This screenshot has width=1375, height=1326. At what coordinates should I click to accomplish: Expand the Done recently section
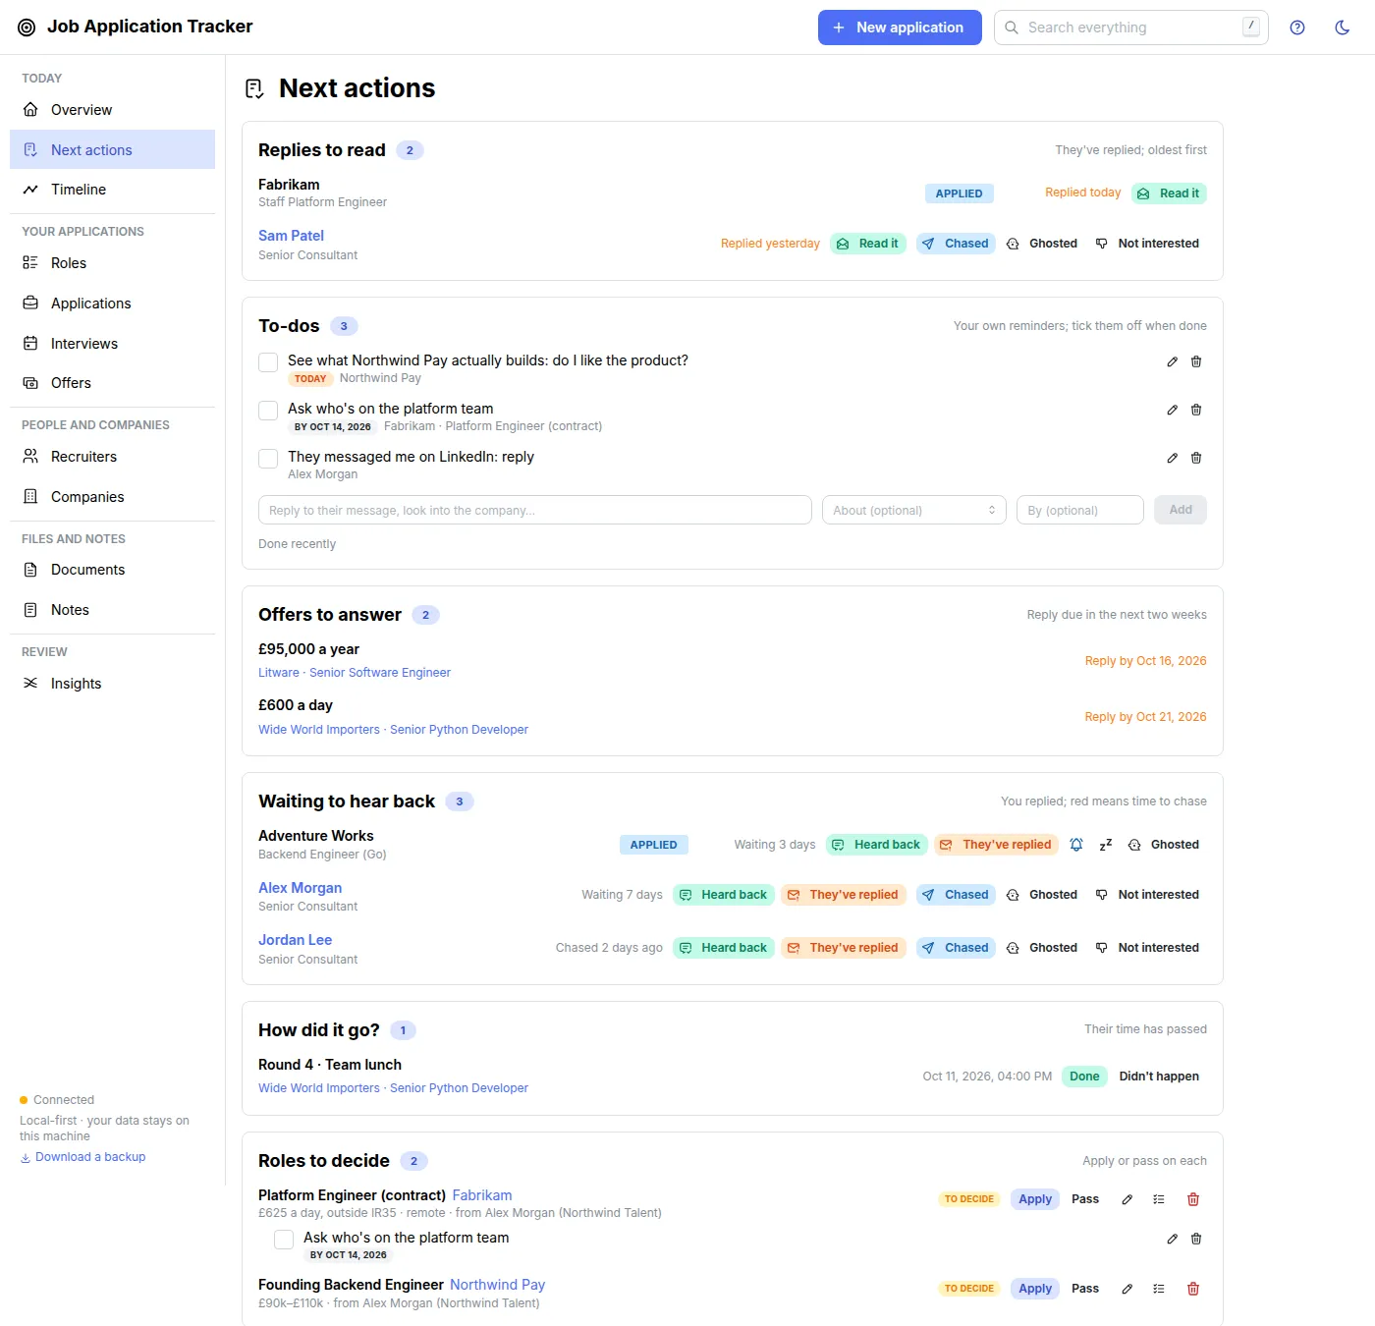click(297, 544)
